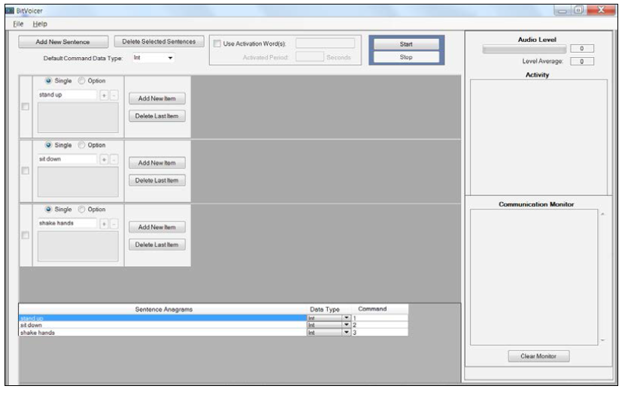Click Add New Sentence button
The width and height of the screenshot is (625, 395).
[x=63, y=42]
